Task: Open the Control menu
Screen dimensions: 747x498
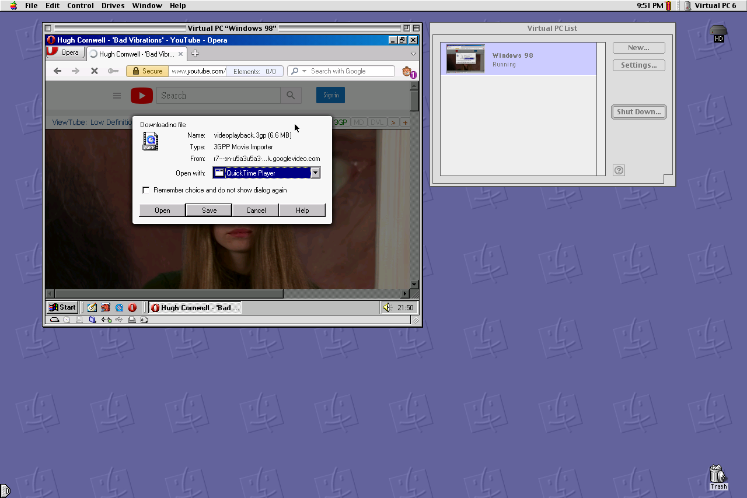Action: coord(81,5)
